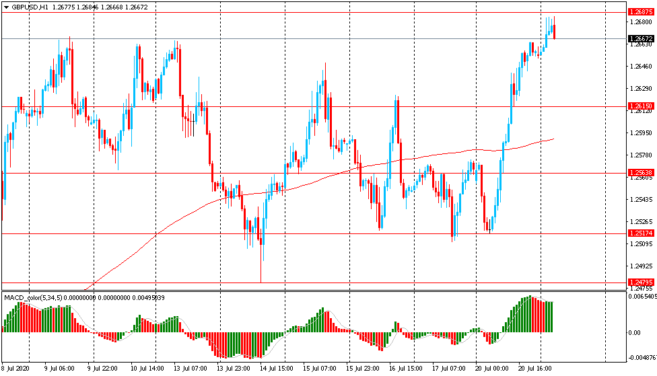This screenshot has width=657, height=376.
Task: Click the 9 Jul 06:00 time label
Action: coord(59,369)
